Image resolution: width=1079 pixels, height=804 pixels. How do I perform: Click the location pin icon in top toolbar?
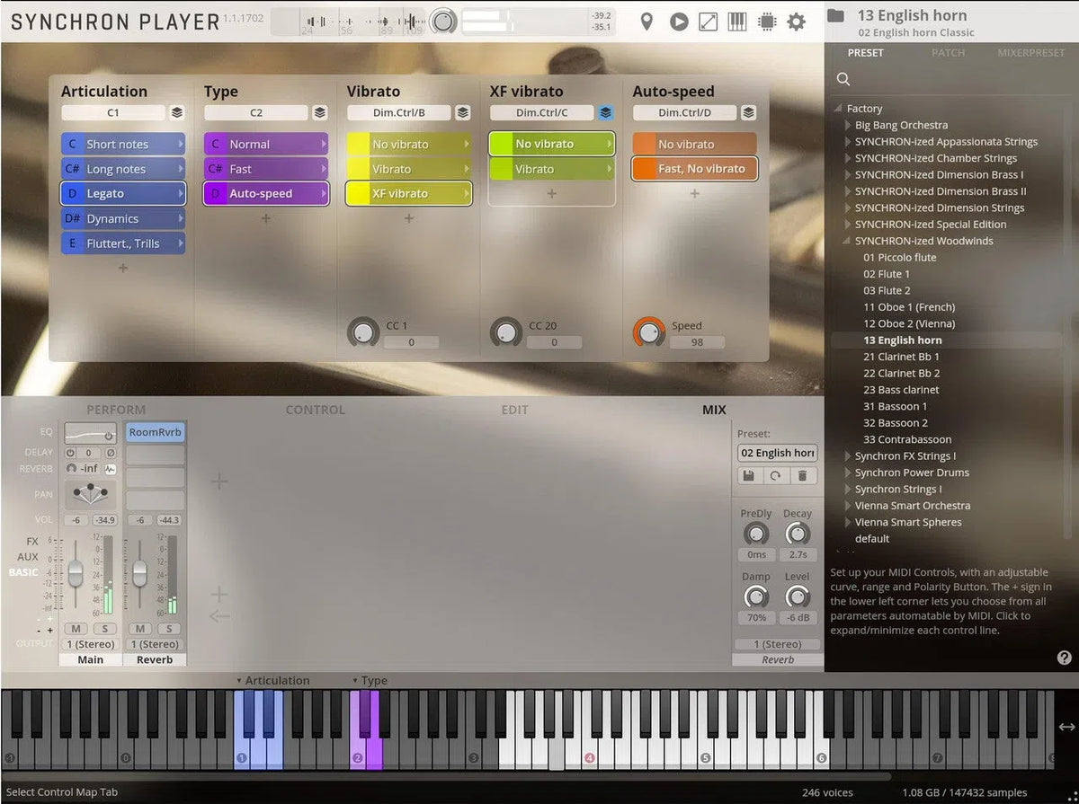[x=647, y=22]
